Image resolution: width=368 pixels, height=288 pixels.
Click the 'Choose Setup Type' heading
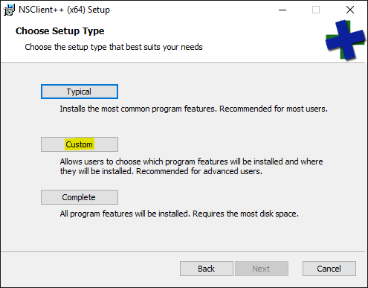click(x=59, y=31)
